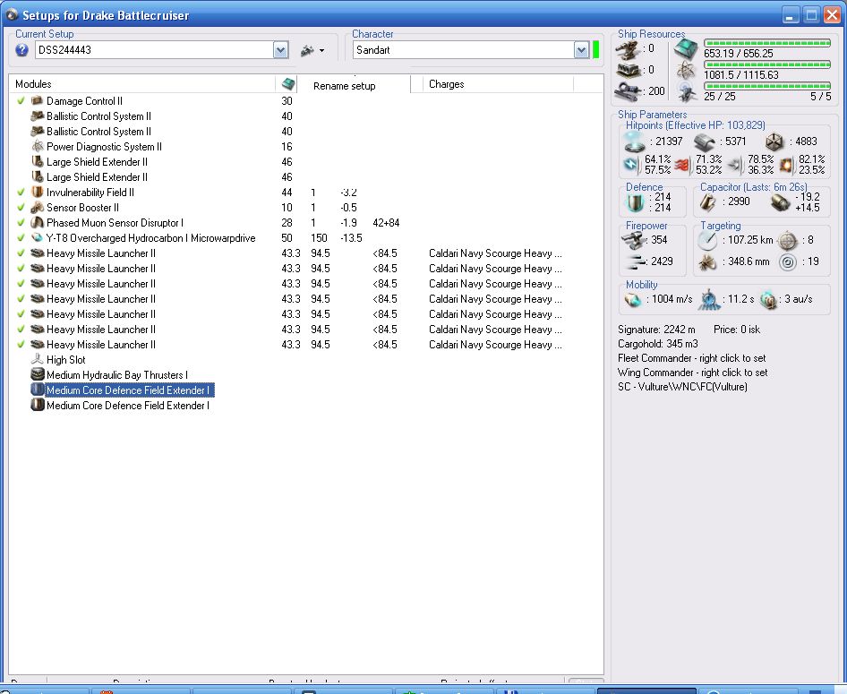Select the unselected Medium Core Defence Field Extender I
The height and width of the screenshot is (694, 847).
[127, 405]
